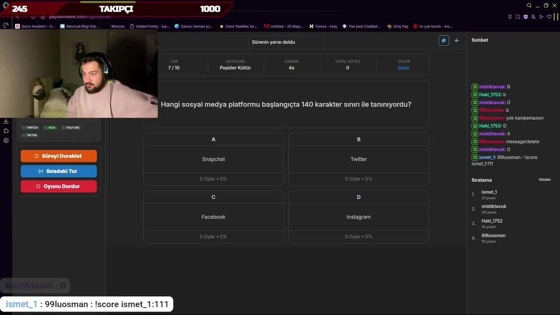Click the purple shield protection icon
The width and height of the screenshot is (560, 315).
point(525,17)
